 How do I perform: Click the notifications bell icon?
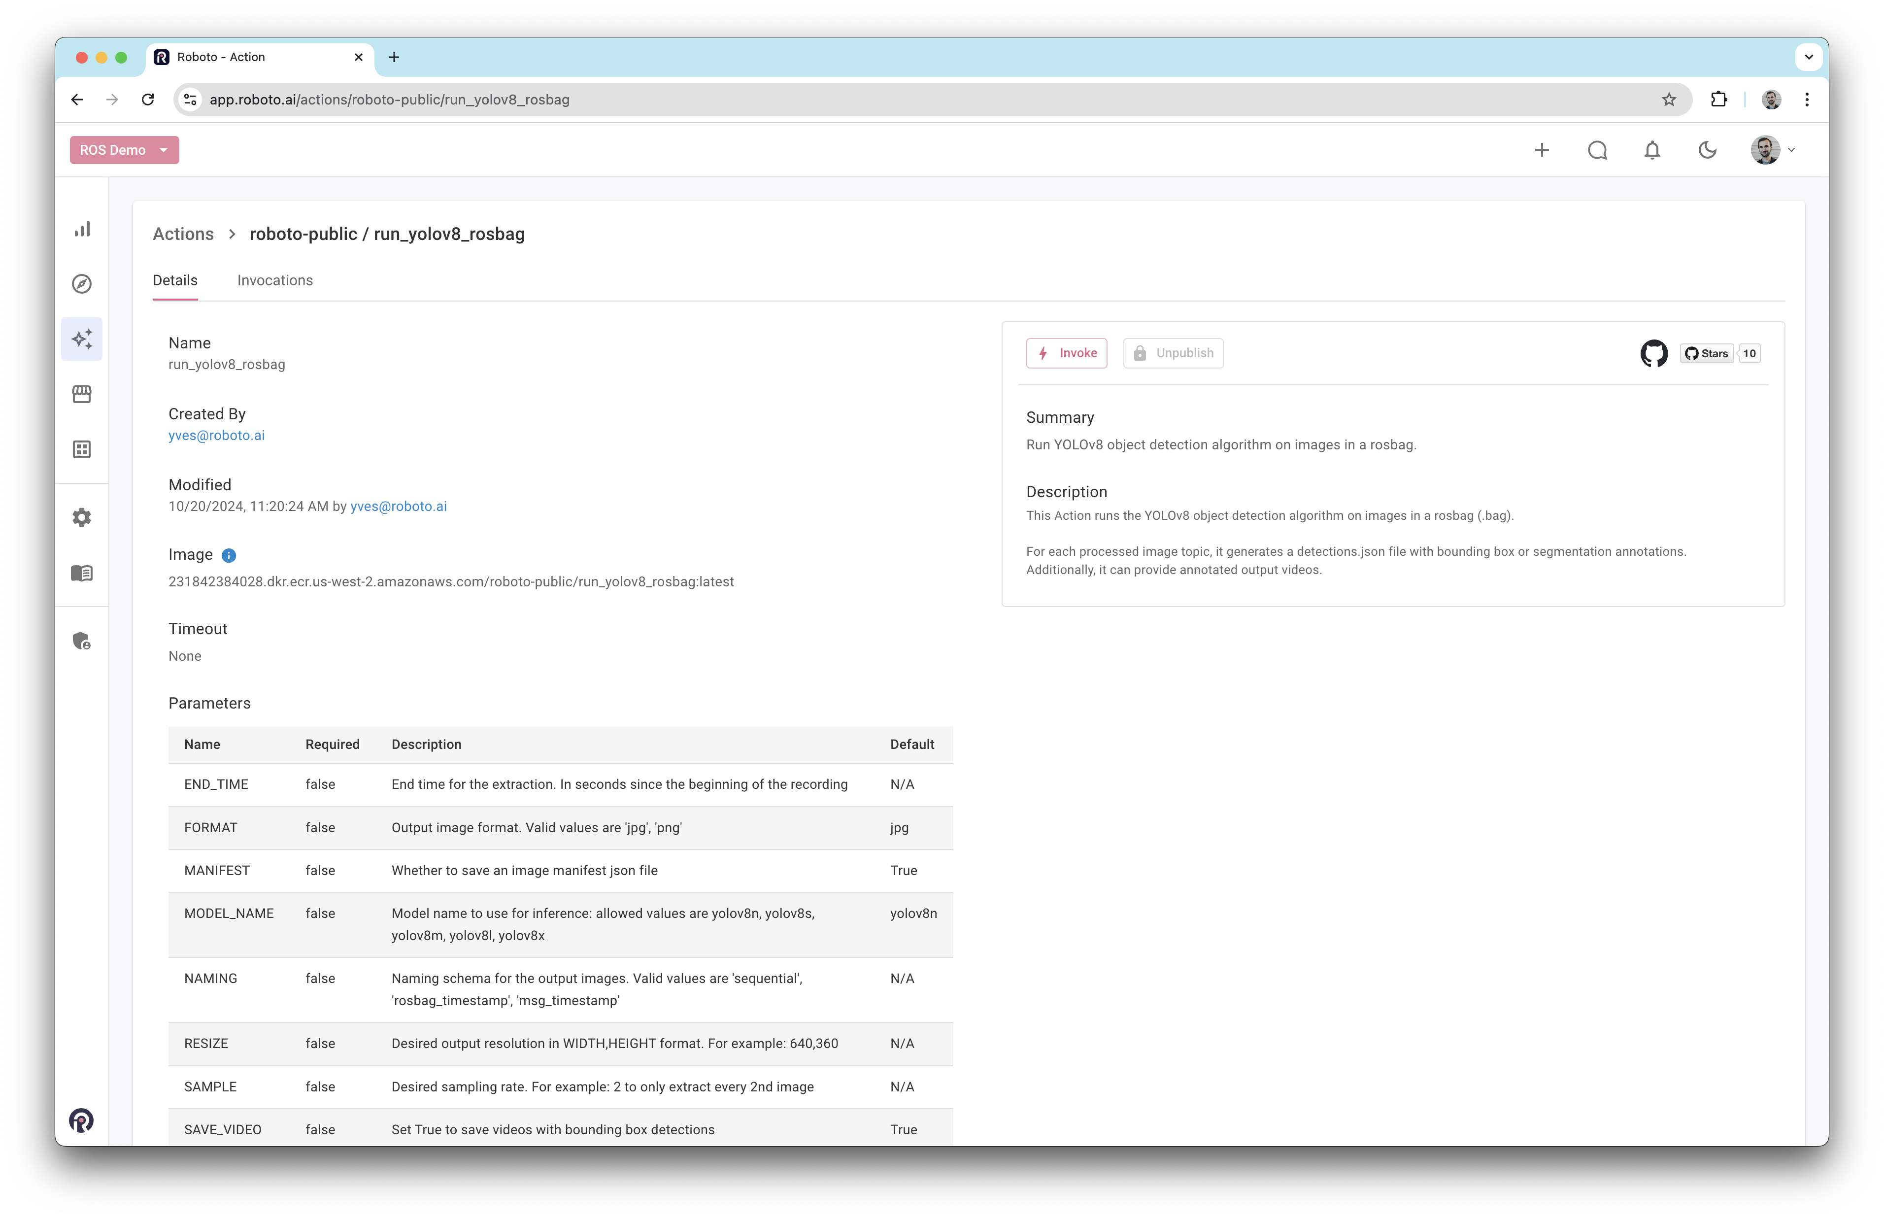click(1652, 150)
